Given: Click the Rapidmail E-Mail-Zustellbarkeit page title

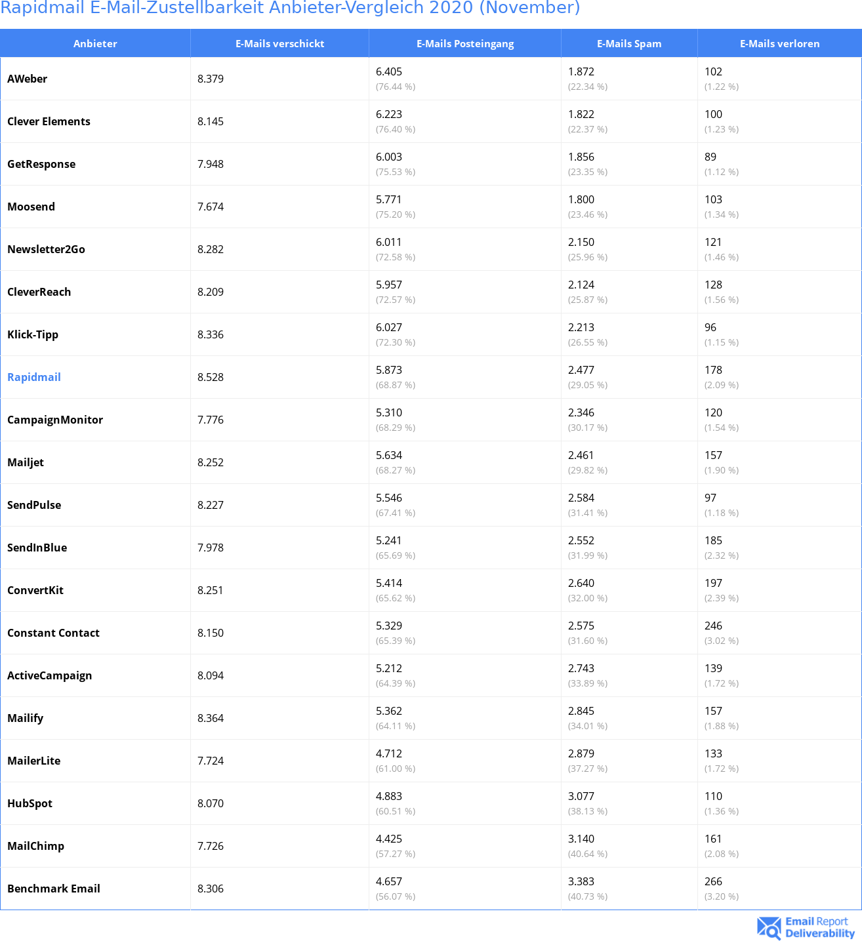Looking at the screenshot, I should coord(290,9).
